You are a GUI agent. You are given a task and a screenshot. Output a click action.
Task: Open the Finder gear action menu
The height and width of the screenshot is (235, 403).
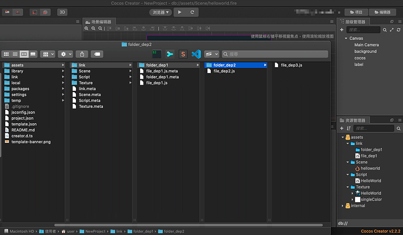65,54
